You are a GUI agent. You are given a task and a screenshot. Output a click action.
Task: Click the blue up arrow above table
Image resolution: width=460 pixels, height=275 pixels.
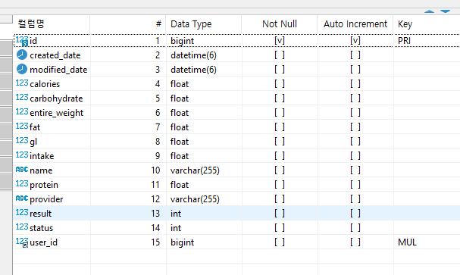429,11
